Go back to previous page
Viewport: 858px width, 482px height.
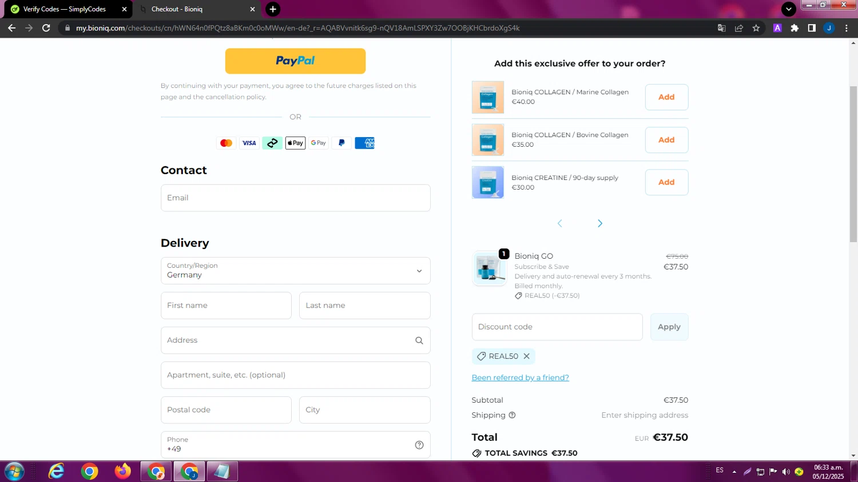point(11,28)
